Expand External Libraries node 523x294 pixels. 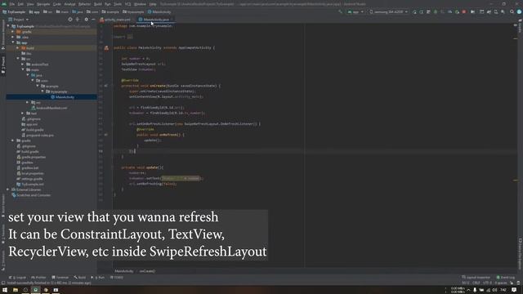point(8,189)
